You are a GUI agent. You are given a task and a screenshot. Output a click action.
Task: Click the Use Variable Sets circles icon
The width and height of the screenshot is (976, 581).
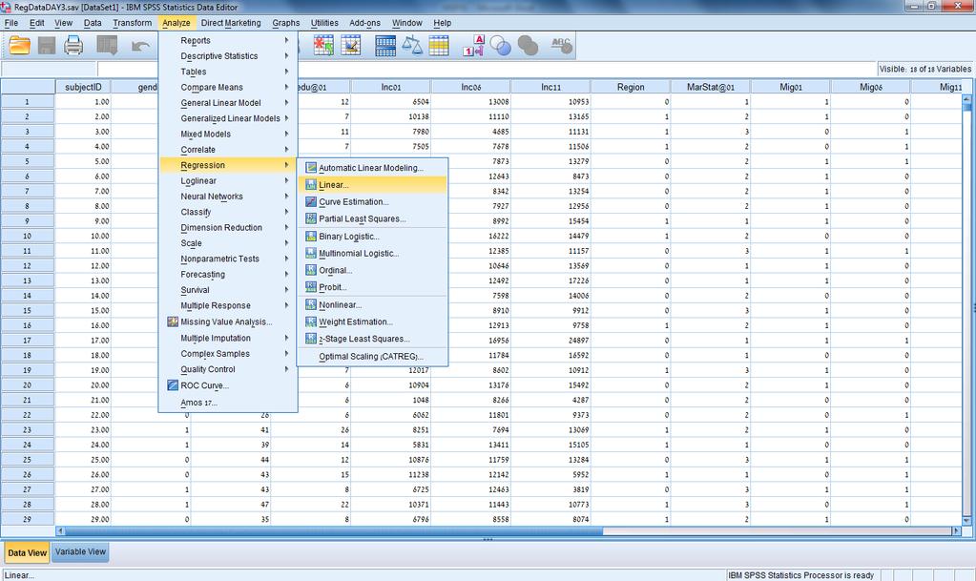[501, 46]
